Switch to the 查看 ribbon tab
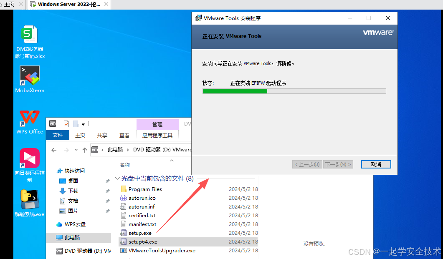Viewport: 443px width, 259px height. (124, 135)
